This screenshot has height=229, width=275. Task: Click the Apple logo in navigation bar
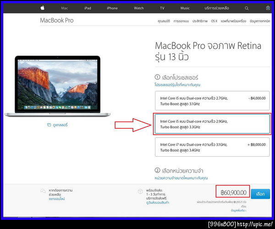(43, 8)
